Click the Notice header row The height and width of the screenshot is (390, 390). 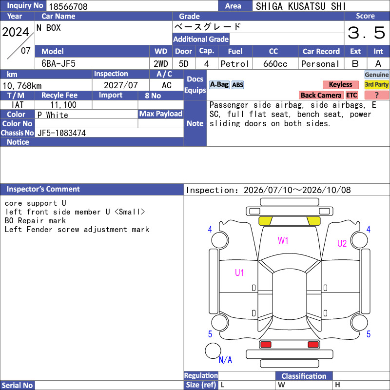92,142
